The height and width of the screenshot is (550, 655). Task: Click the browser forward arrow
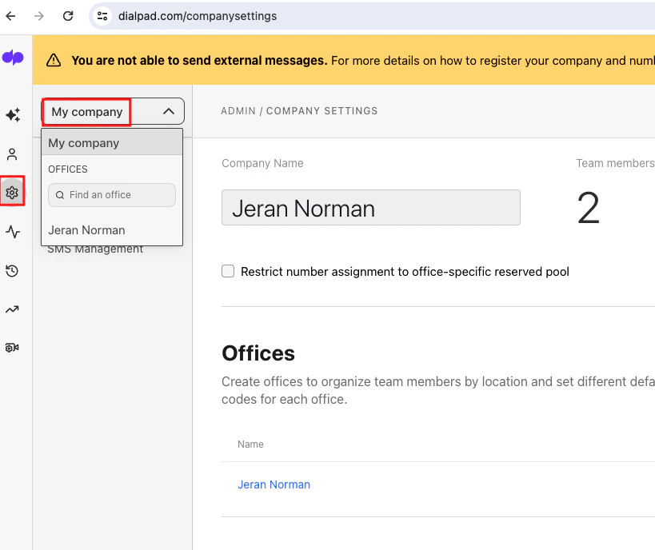click(x=39, y=16)
